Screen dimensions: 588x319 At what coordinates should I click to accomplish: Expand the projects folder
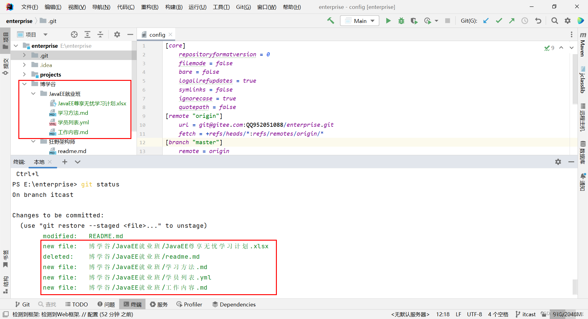click(x=24, y=74)
